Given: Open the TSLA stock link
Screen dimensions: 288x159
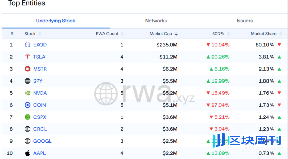Looking at the screenshot, I should tap(39, 57).
